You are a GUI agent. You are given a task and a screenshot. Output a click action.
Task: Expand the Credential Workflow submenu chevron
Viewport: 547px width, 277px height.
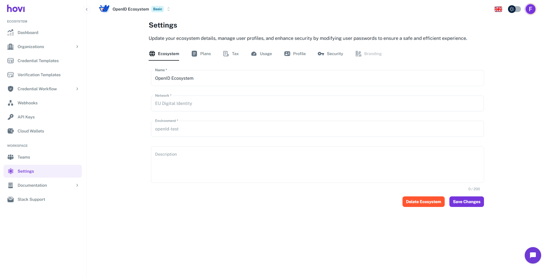pos(77,89)
